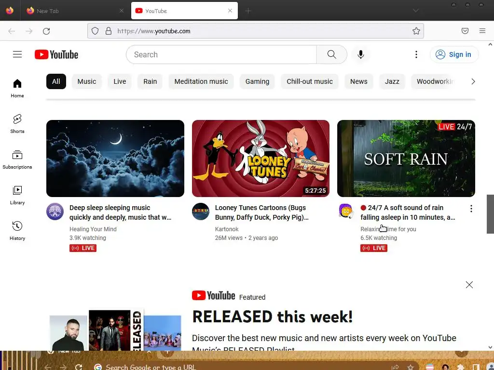Image resolution: width=494 pixels, height=370 pixels.
Task: Show site security lock information
Action: point(109,31)
